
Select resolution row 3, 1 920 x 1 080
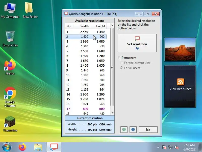[x=86, y=41]
